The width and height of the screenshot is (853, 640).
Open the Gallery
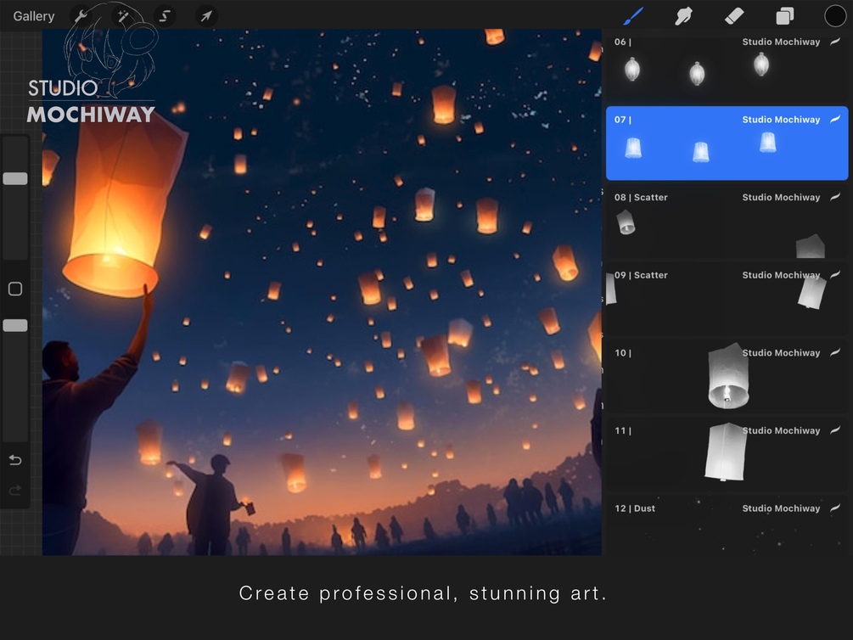click(x=34, y=16)
